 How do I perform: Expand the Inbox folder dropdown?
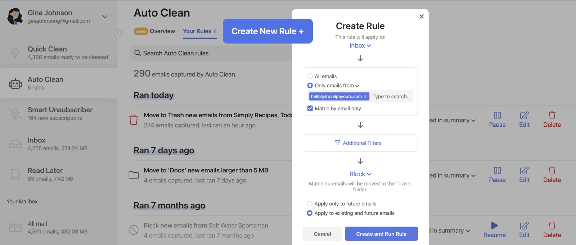click(360, 46)
